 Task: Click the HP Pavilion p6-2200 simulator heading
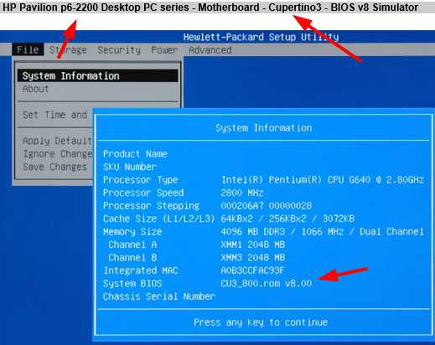[210, 8]
